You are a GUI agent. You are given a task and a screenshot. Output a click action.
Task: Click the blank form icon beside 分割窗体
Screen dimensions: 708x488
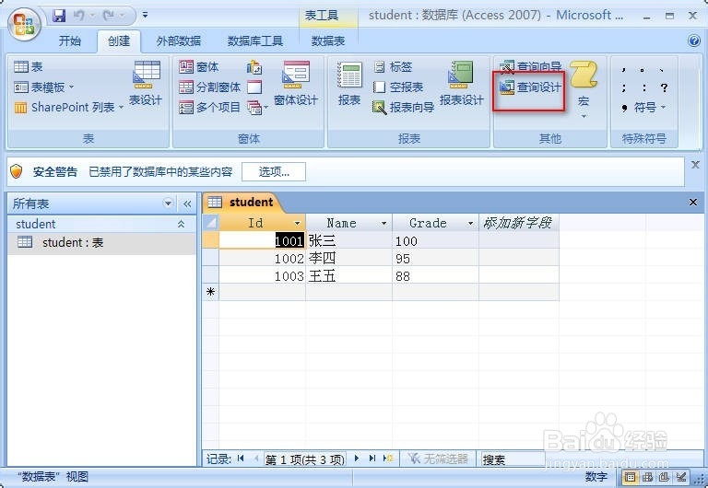(254, 87)
